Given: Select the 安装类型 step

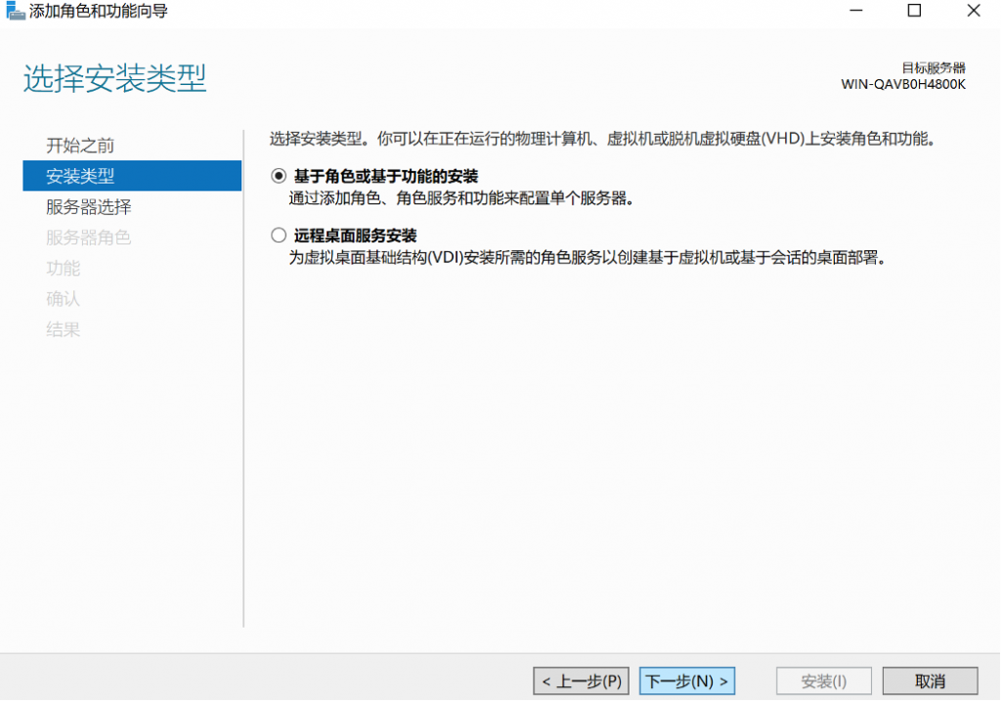Looking at the screenshot, I should coord(132,176).
